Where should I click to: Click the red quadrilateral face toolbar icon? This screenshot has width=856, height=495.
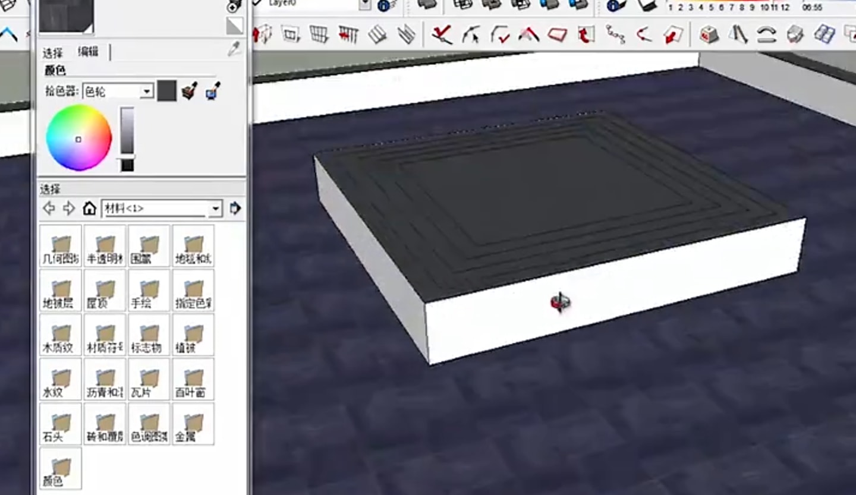coord(557,34)
